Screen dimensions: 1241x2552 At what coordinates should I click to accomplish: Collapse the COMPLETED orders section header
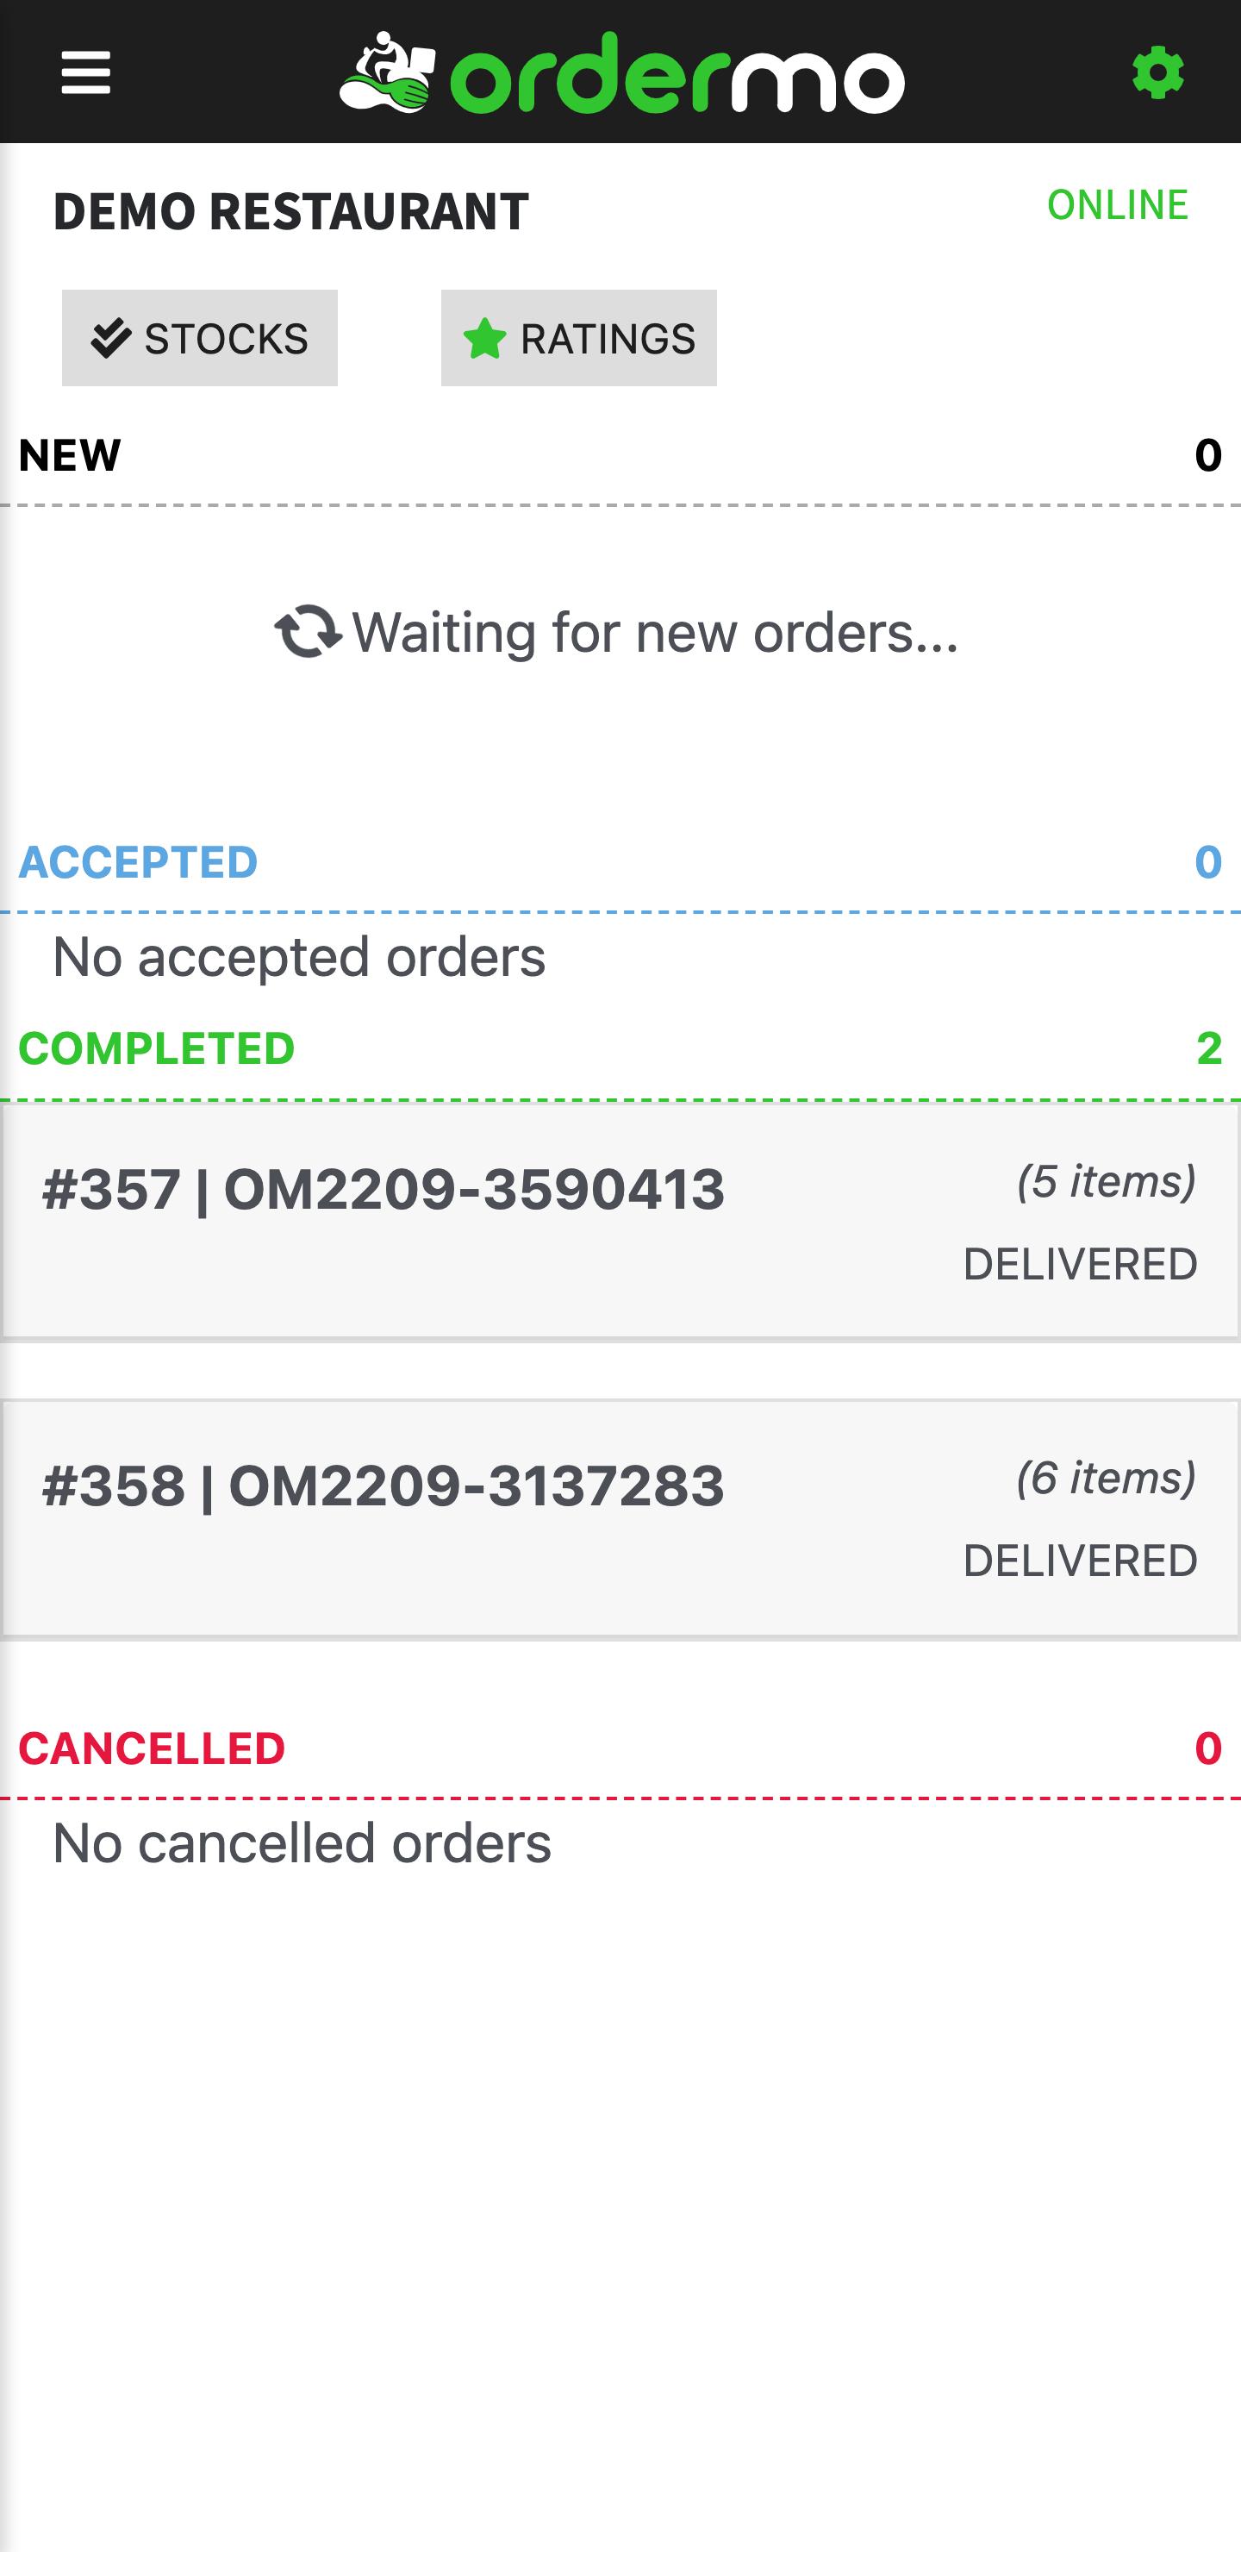[x=620, y=1048]
